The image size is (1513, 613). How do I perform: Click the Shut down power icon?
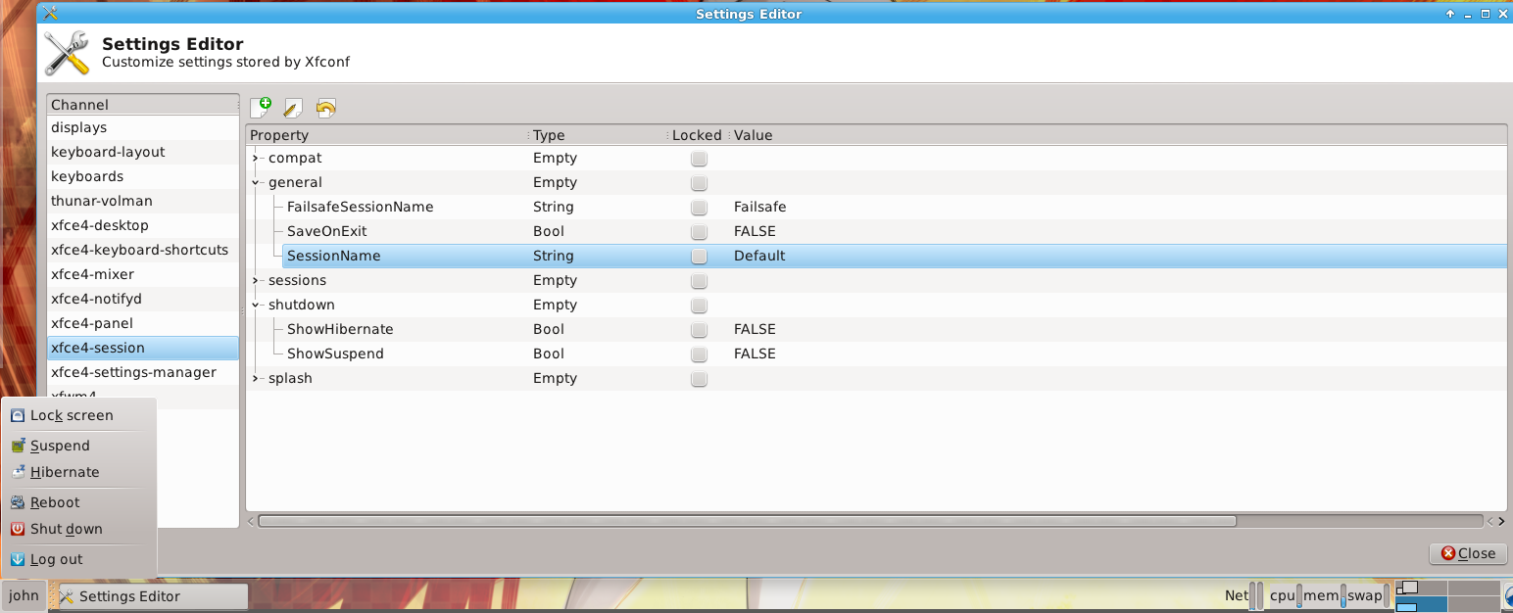[17, 529]
